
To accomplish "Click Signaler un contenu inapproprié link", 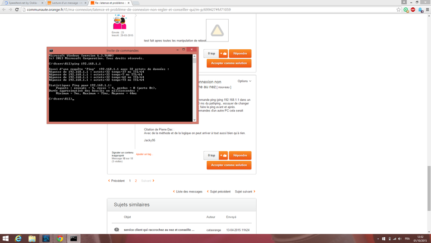I will pyautogui.click(x=123, y=154).
